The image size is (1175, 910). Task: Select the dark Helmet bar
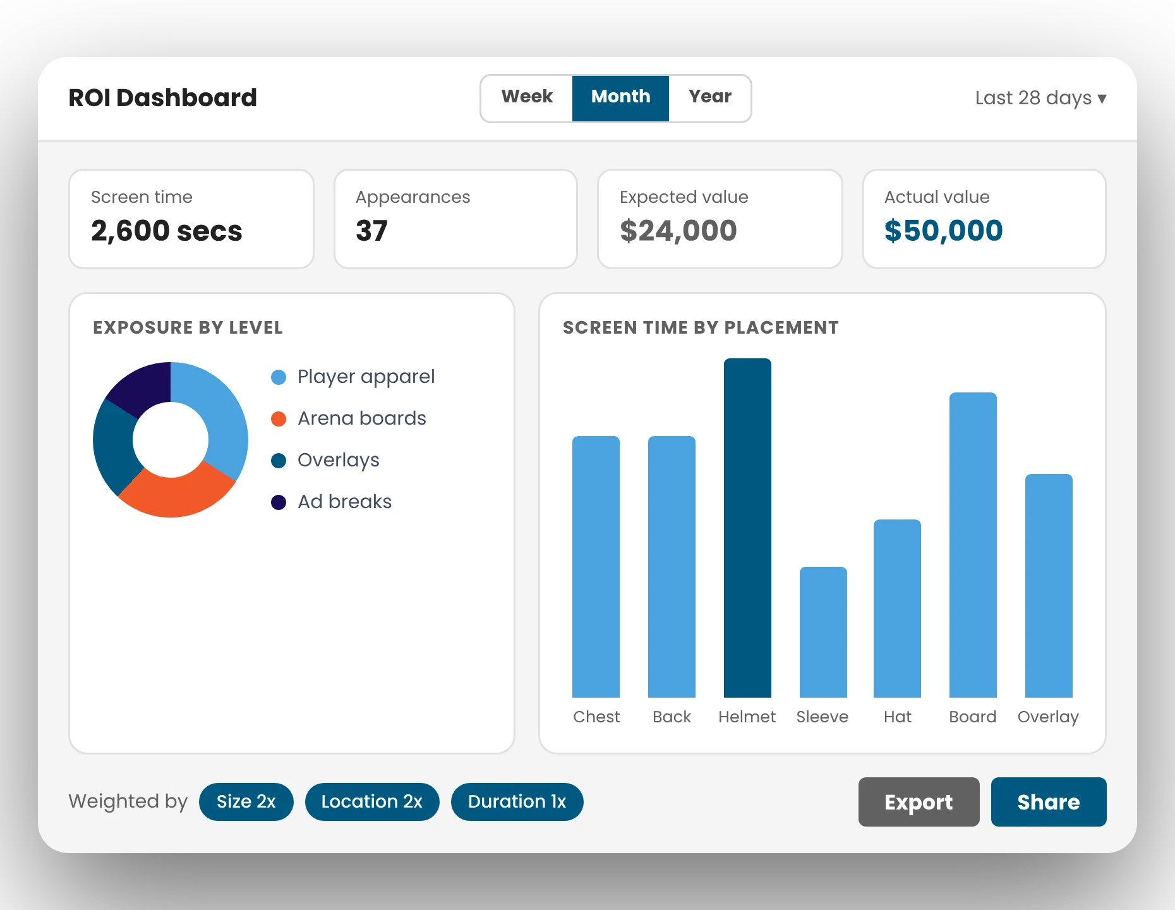pos(747,528)
